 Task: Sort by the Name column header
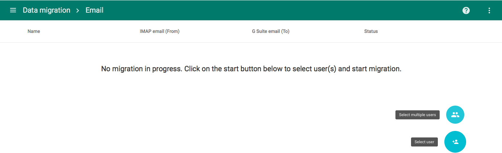pos(34,31)
